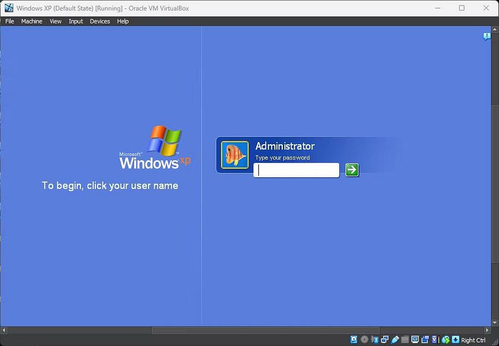Viewport: 499px width, 346px height.
Task: Click the display settings status icon
Action: tap(415, 339)
